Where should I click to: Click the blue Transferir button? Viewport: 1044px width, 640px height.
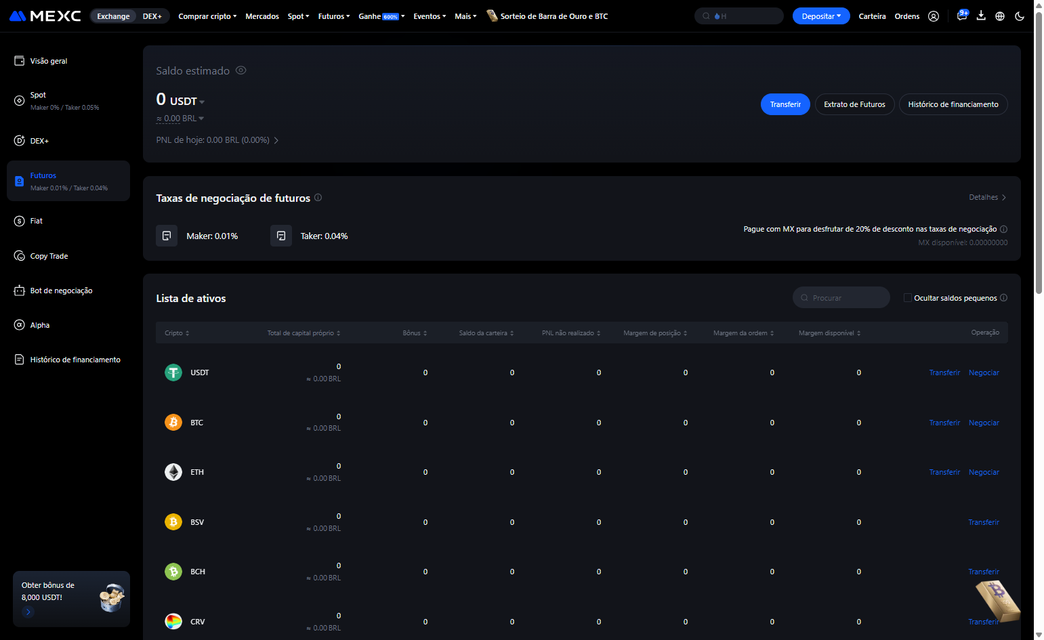tap(785, 104)
